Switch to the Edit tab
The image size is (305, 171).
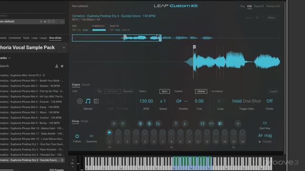(249, 6)
